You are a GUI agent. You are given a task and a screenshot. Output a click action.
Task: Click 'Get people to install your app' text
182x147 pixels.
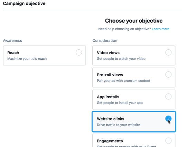120,103
